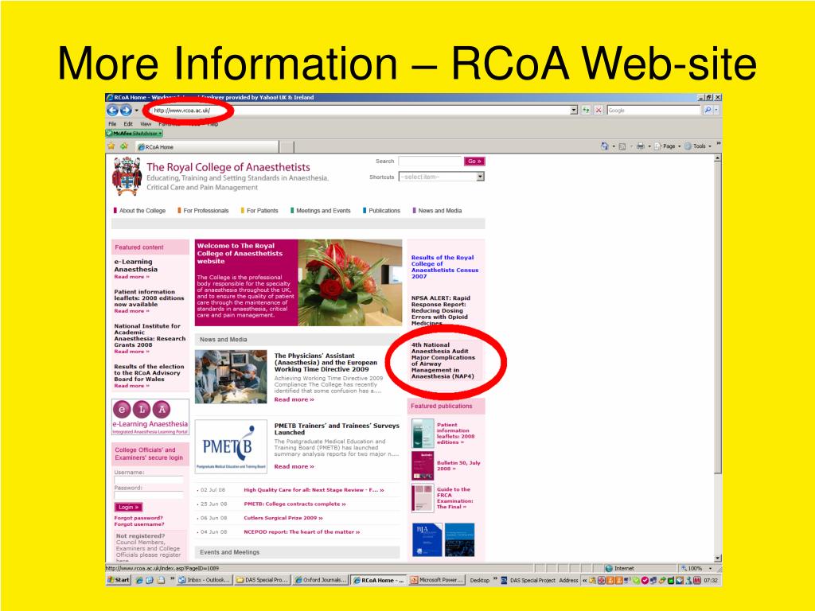This screenshot has height=611, width=815.
Task: Open Bulletin 50, July 2008 publication link
Action: 458,465
